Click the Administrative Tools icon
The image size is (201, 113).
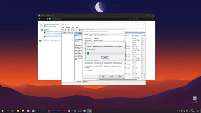[41, 25]
